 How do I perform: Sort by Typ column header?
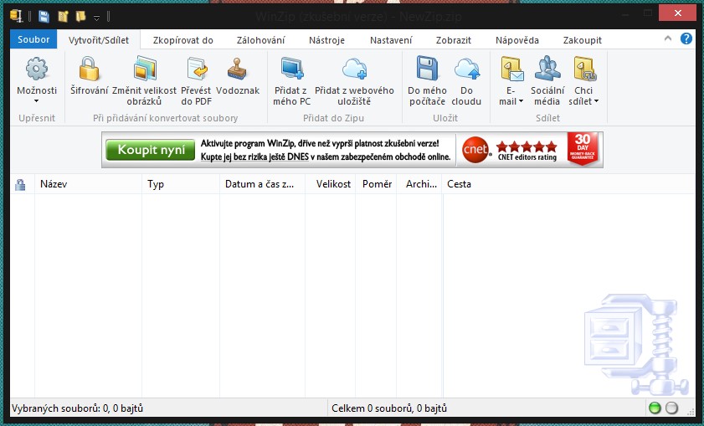point(181,184)
